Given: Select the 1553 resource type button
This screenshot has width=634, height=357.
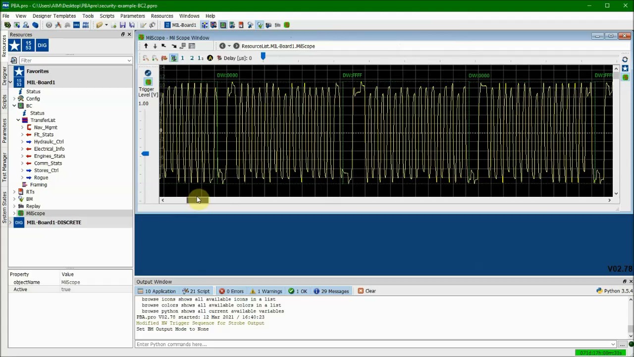Looking at the screenshot, I should click(x=28, y=45).
